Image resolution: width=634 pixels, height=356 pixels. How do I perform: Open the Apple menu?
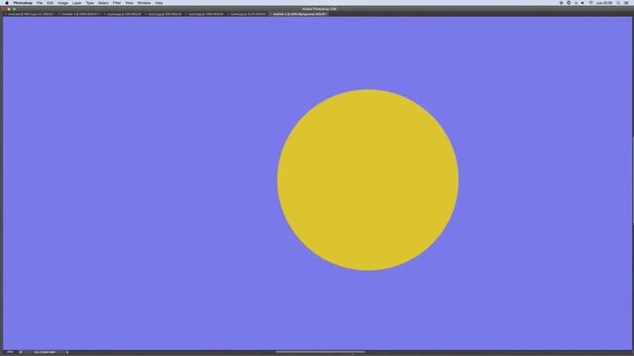point(7,3)
